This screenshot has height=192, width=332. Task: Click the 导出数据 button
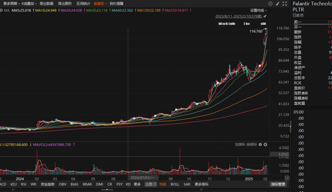[46, 4]
